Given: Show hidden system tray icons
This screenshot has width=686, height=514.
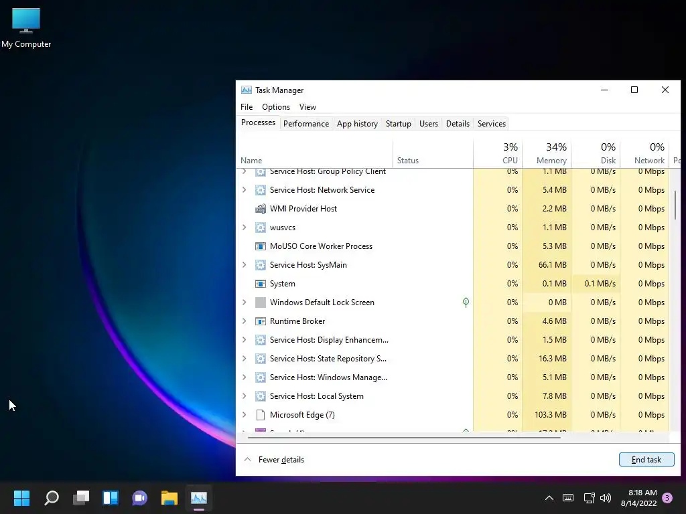Looking at the screenshot, I should (549, 497).
